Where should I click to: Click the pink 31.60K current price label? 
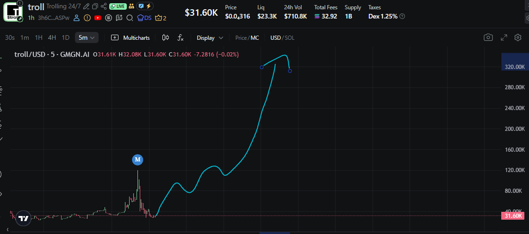513,216
